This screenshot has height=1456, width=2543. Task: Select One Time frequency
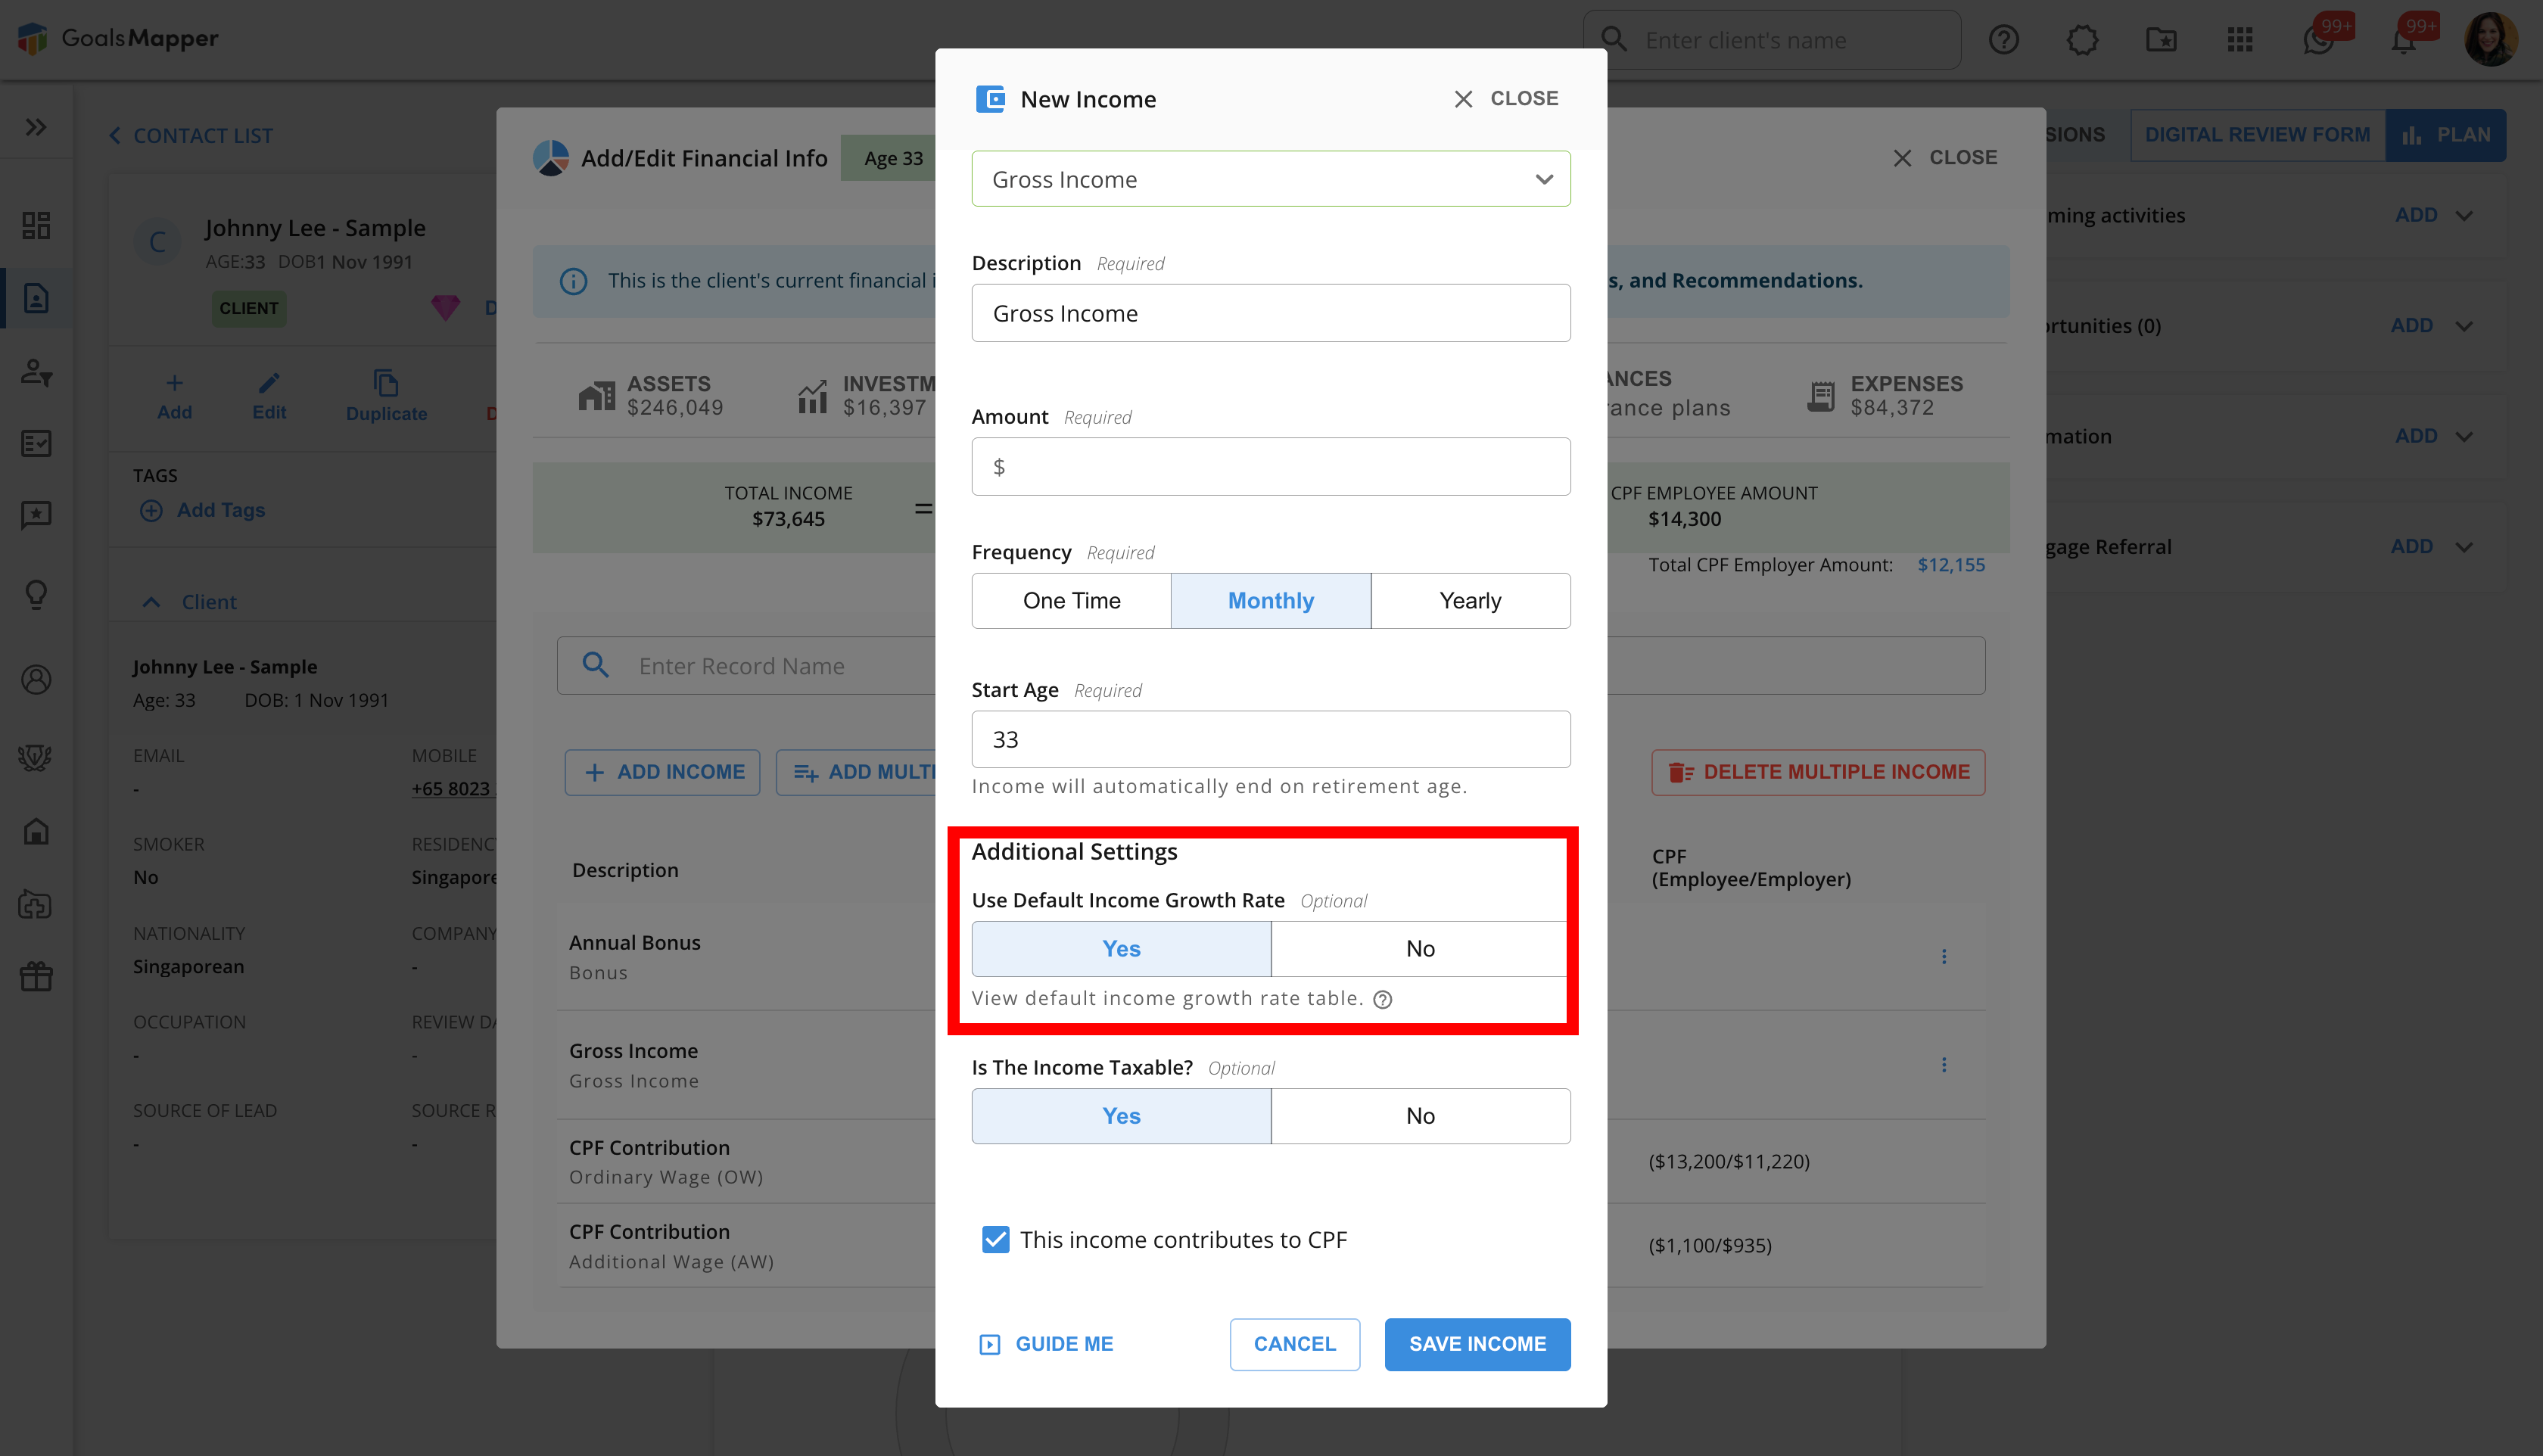1071,600
